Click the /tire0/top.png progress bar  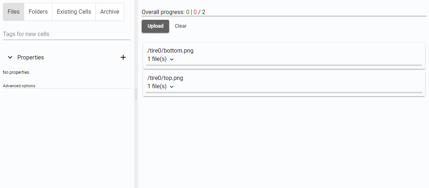284,93
